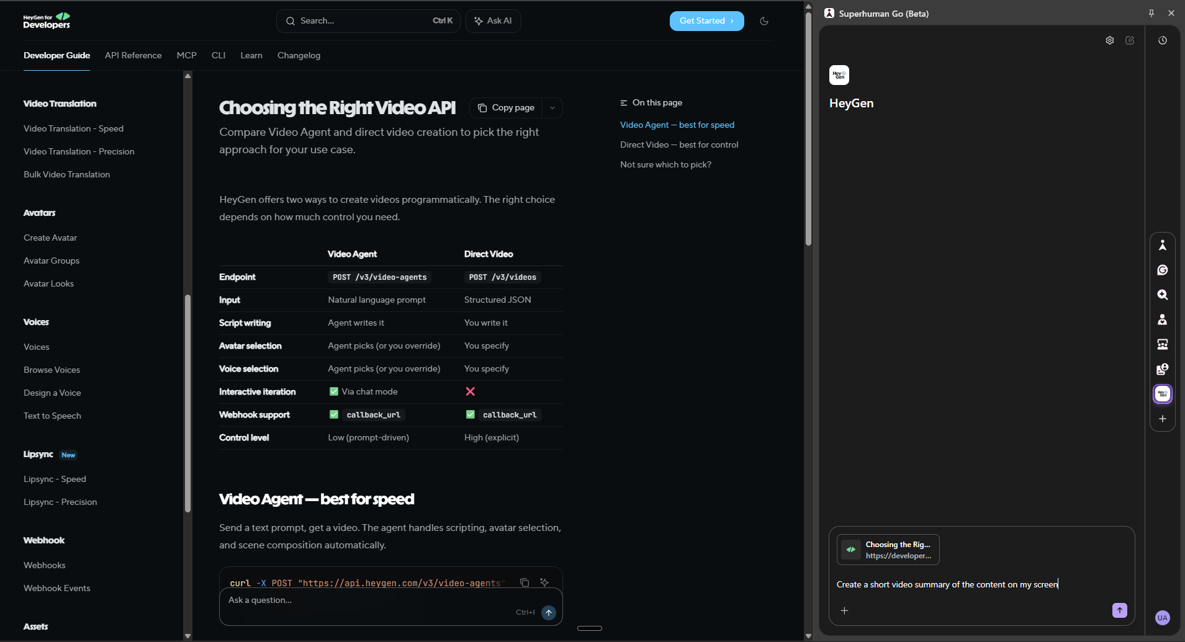Open Avatar Looks in sidebar
Image resolution: width=1185 pixels, height=642 pixels.
tap(48, 283)
